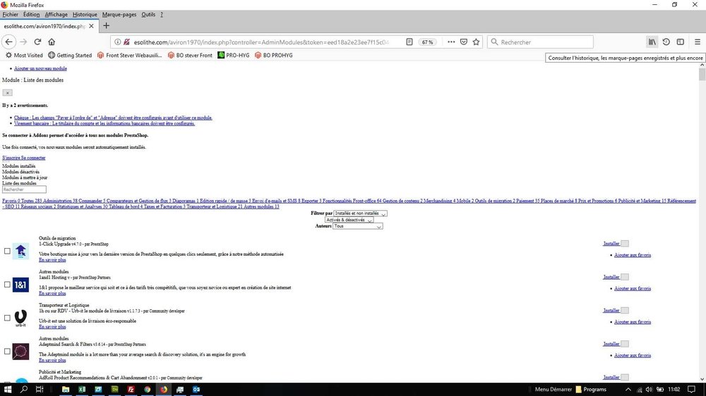The width and height of the screenshot is (706, 396).
Task: Open the Outils menu
Action: point(148,14)
